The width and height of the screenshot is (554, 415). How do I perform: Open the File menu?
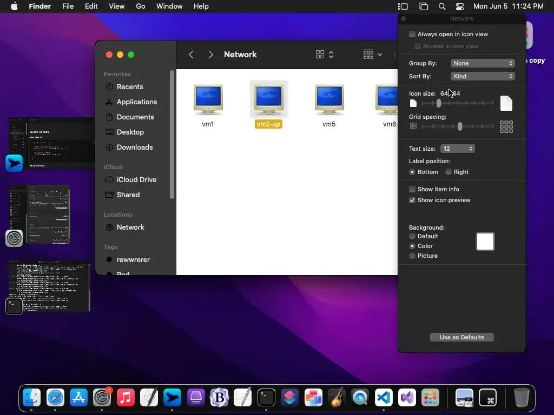point(68,6)
